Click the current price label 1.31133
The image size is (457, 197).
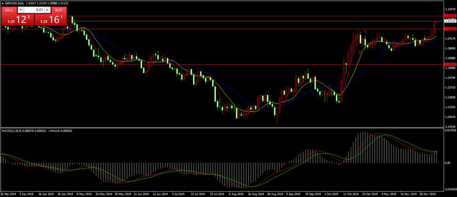point(450,21)
